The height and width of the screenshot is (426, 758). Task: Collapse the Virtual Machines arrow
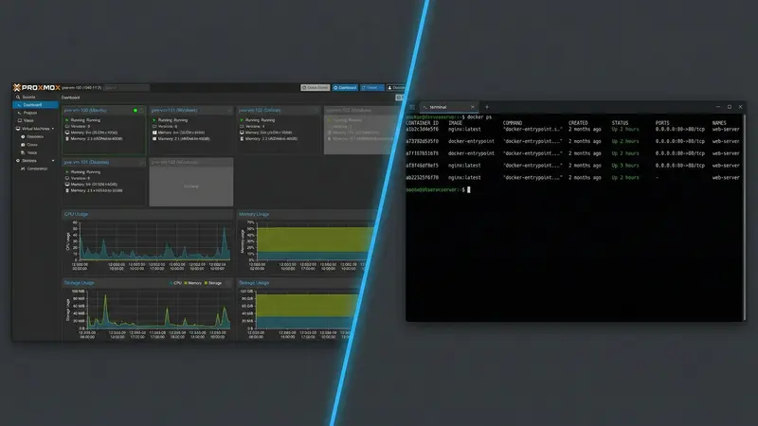tap(53, 129)
